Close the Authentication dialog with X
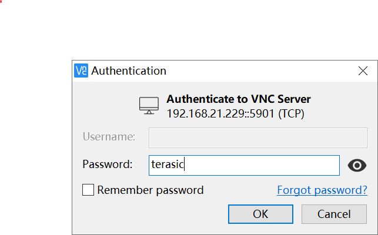This screenshot has height=235, width=378. pyautogui.click(x=363, y=71)
